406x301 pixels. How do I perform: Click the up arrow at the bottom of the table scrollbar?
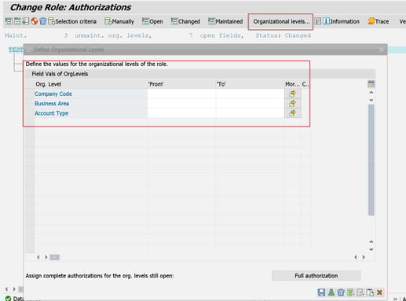(371, 241)
